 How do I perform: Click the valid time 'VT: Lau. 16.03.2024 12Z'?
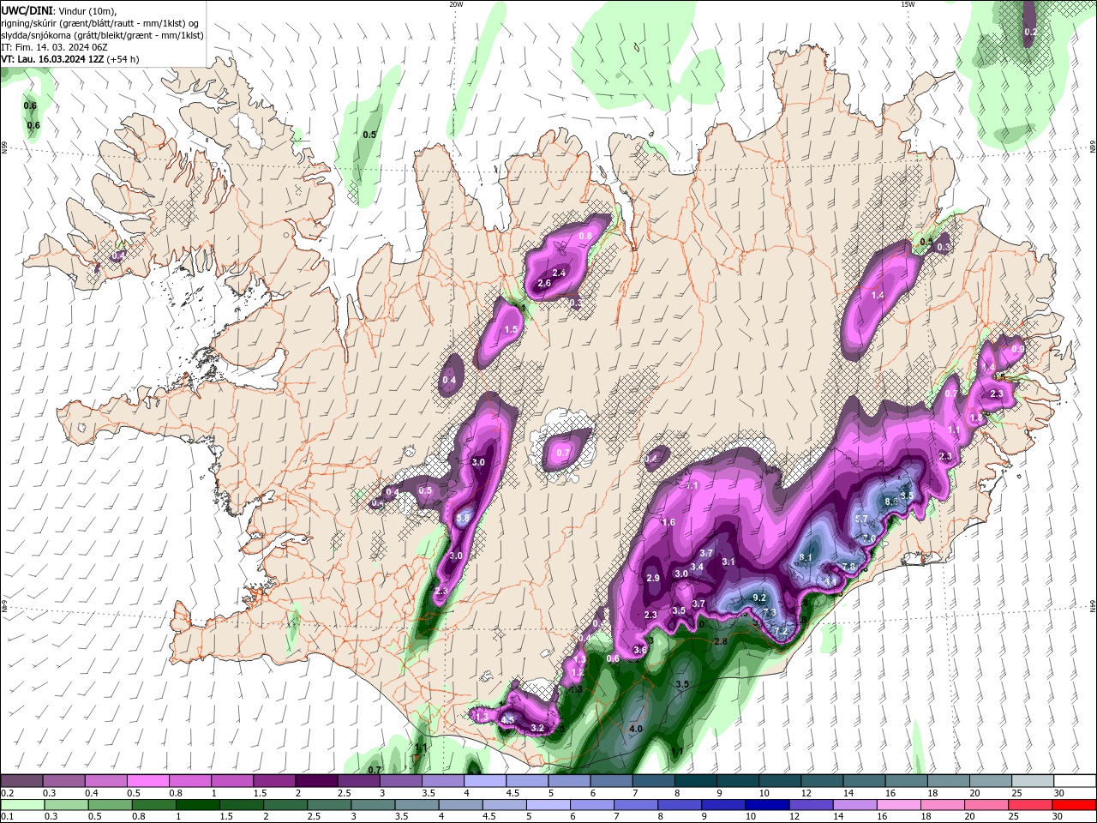pyautogui.click(x=53, y=59)
